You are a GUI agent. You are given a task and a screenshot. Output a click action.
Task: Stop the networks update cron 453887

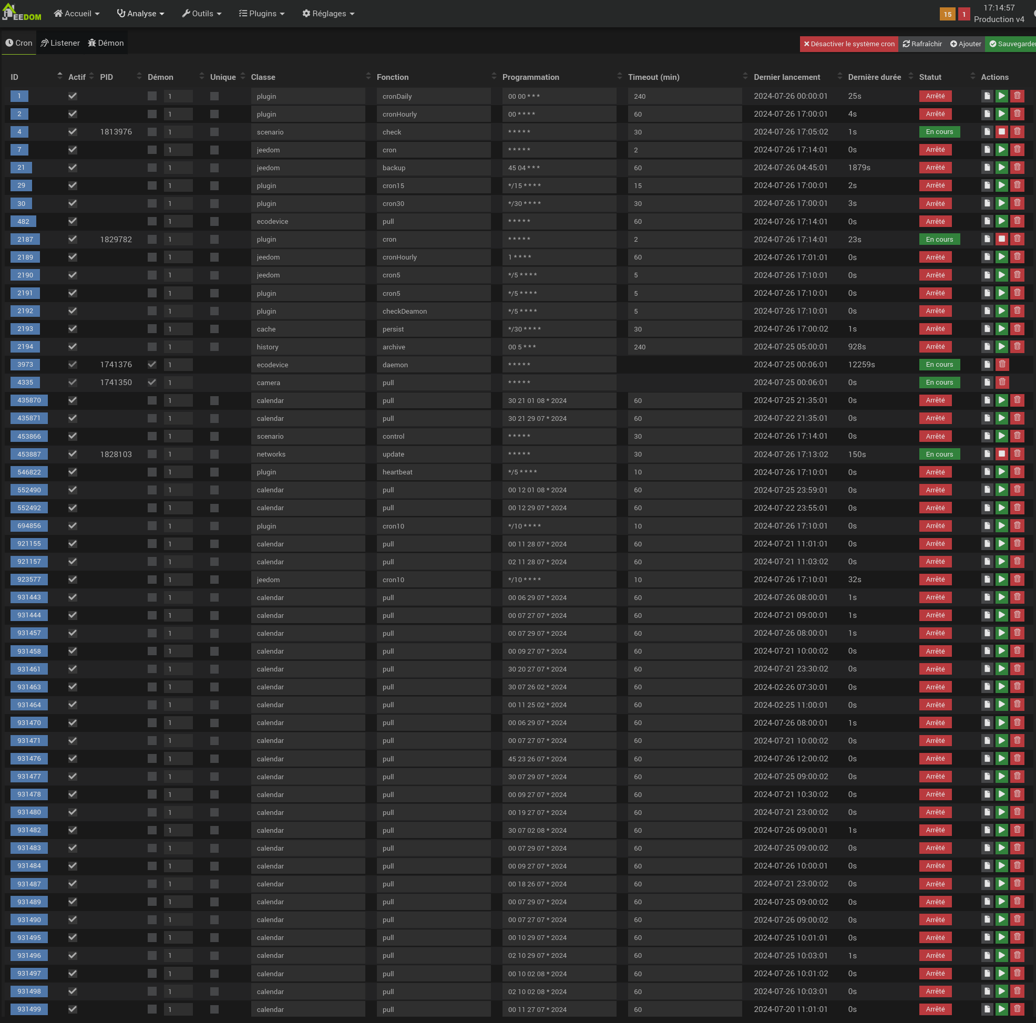pyautogui.click(x=1001, y=454)
